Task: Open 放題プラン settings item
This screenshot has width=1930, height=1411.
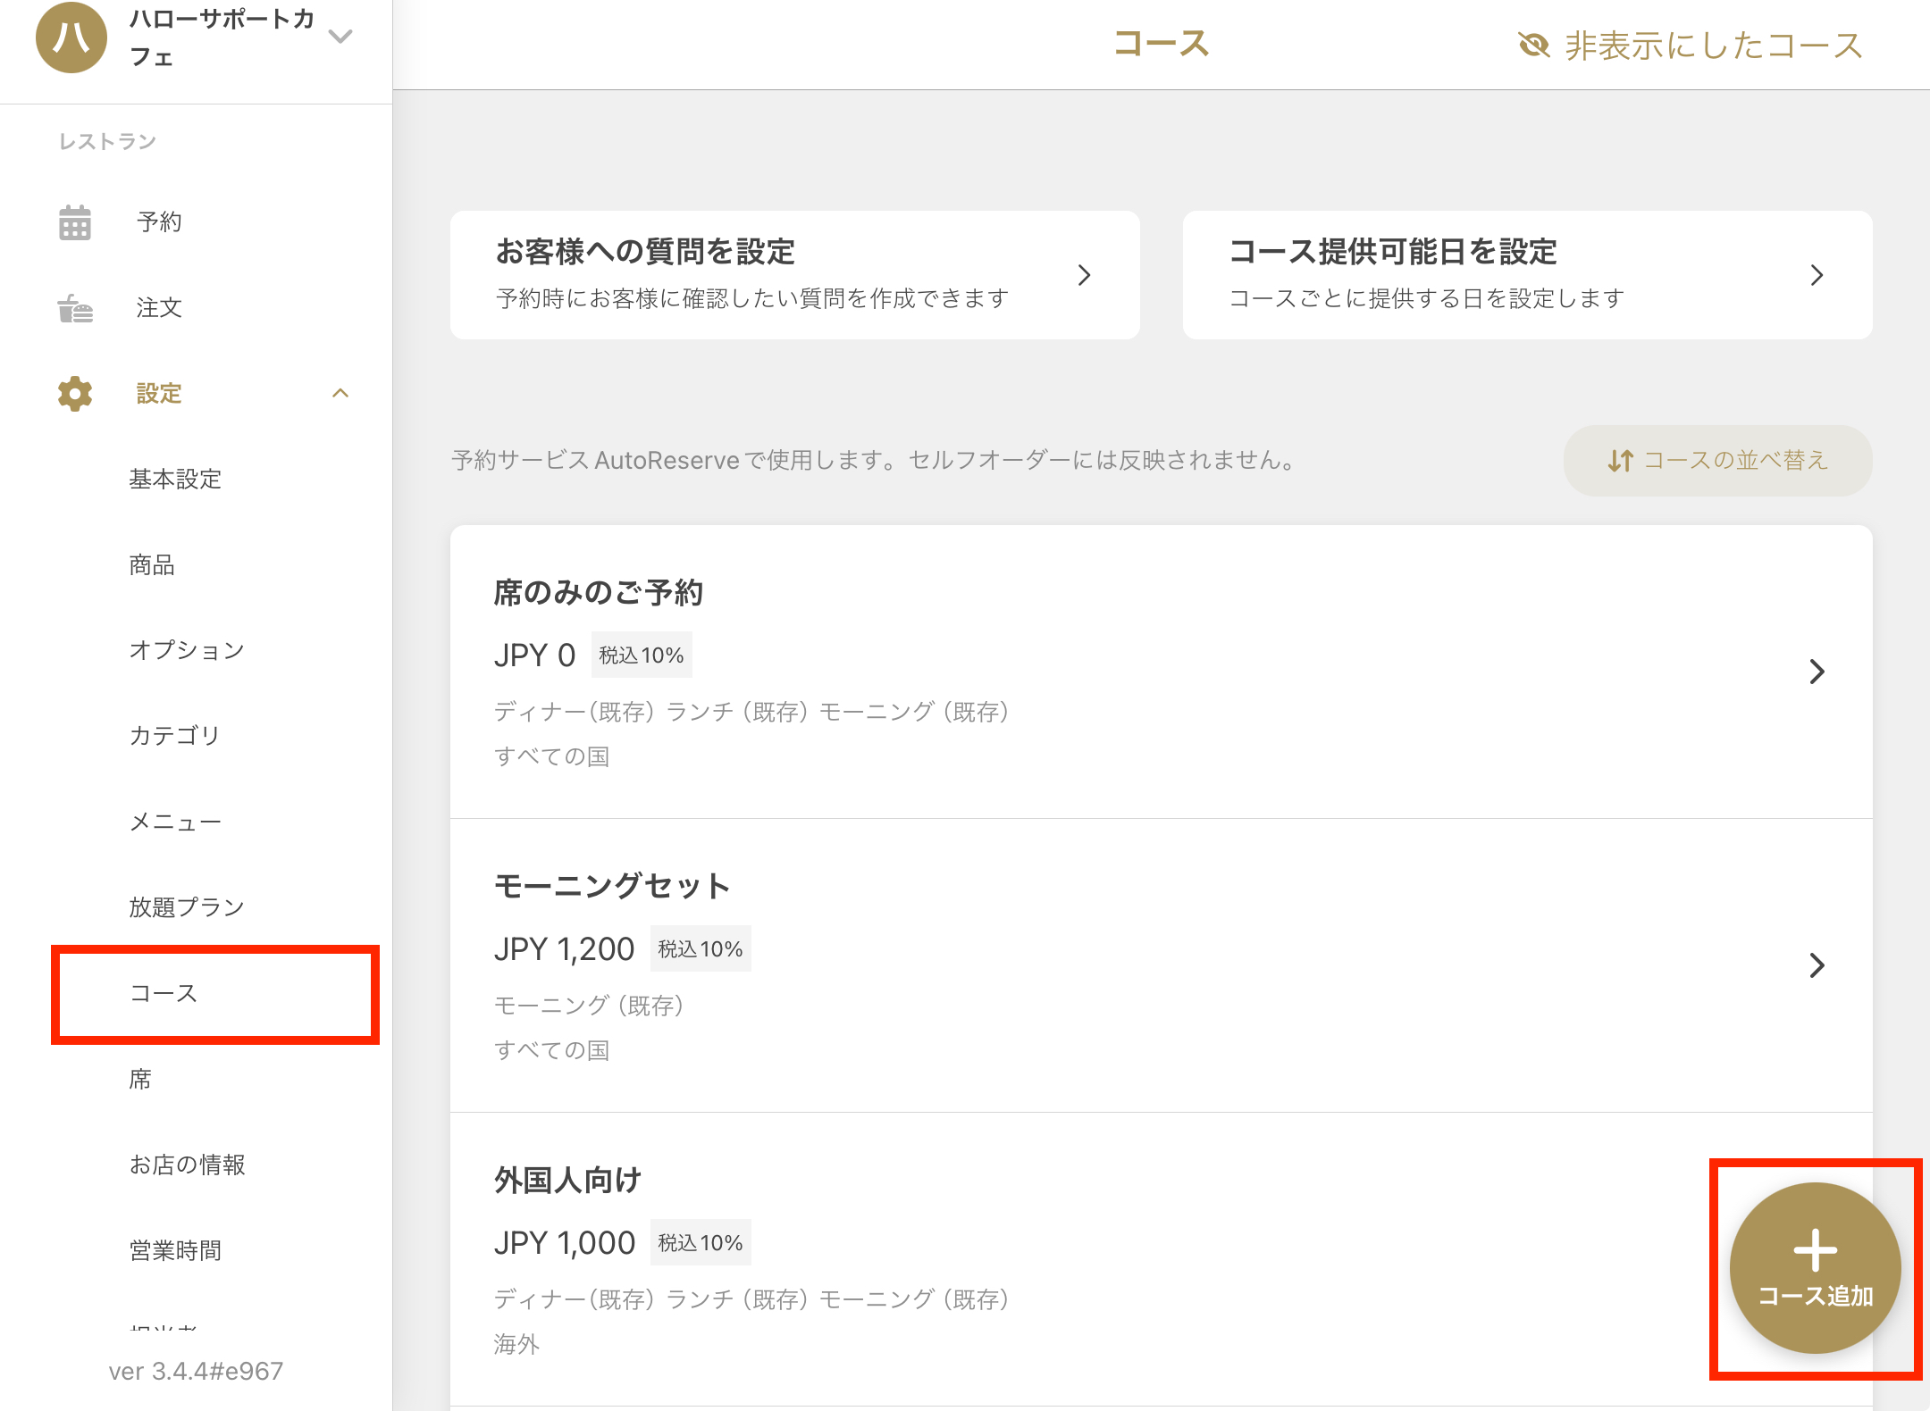Action: (187, 907)
